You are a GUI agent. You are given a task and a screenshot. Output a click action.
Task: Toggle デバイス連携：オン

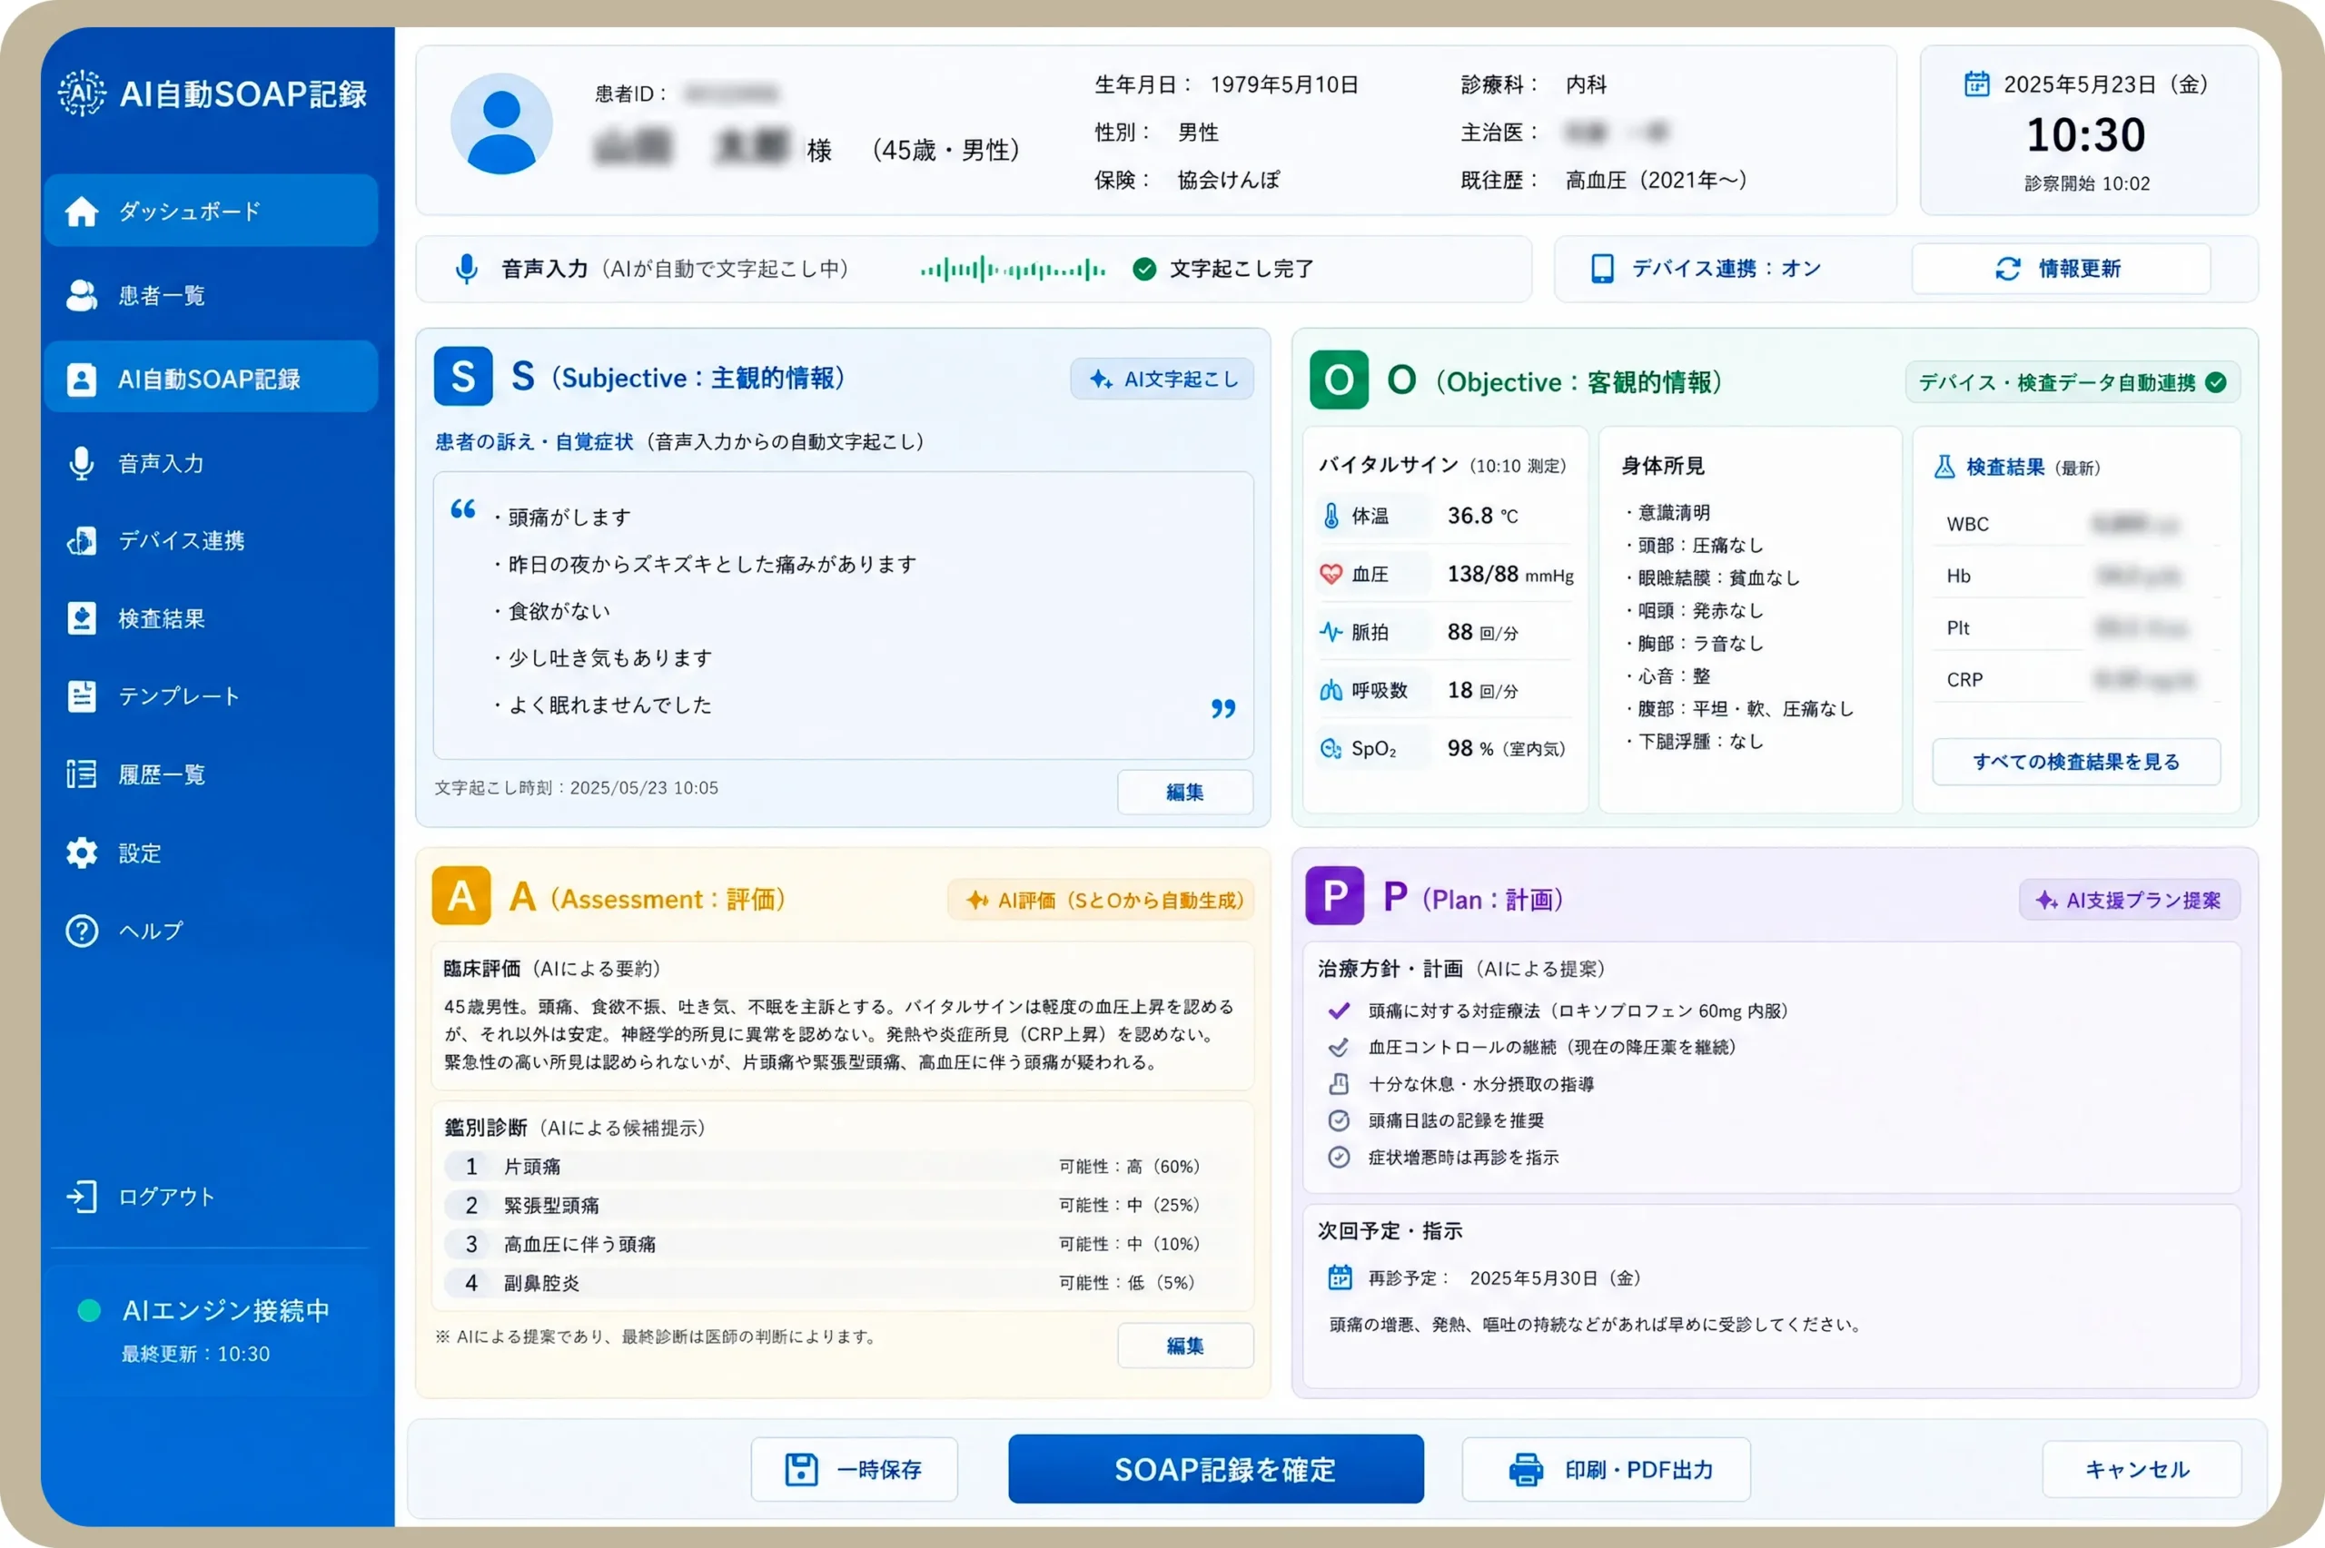[x=1706, y=269]
